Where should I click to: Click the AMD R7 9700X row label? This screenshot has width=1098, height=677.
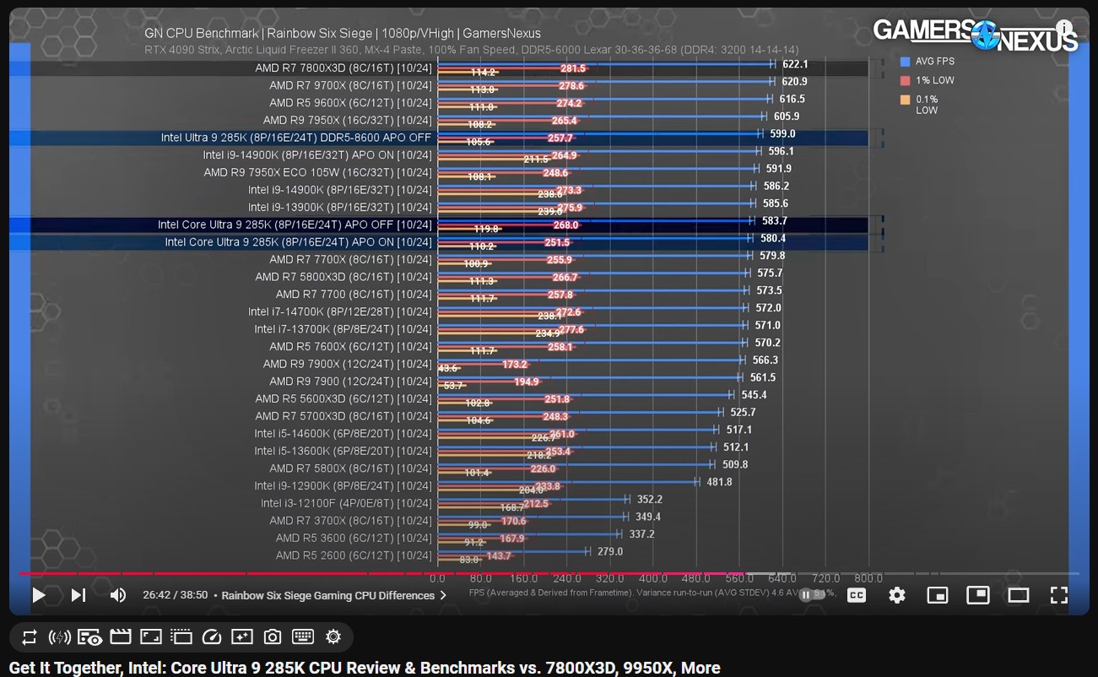[x=350, y=85]
